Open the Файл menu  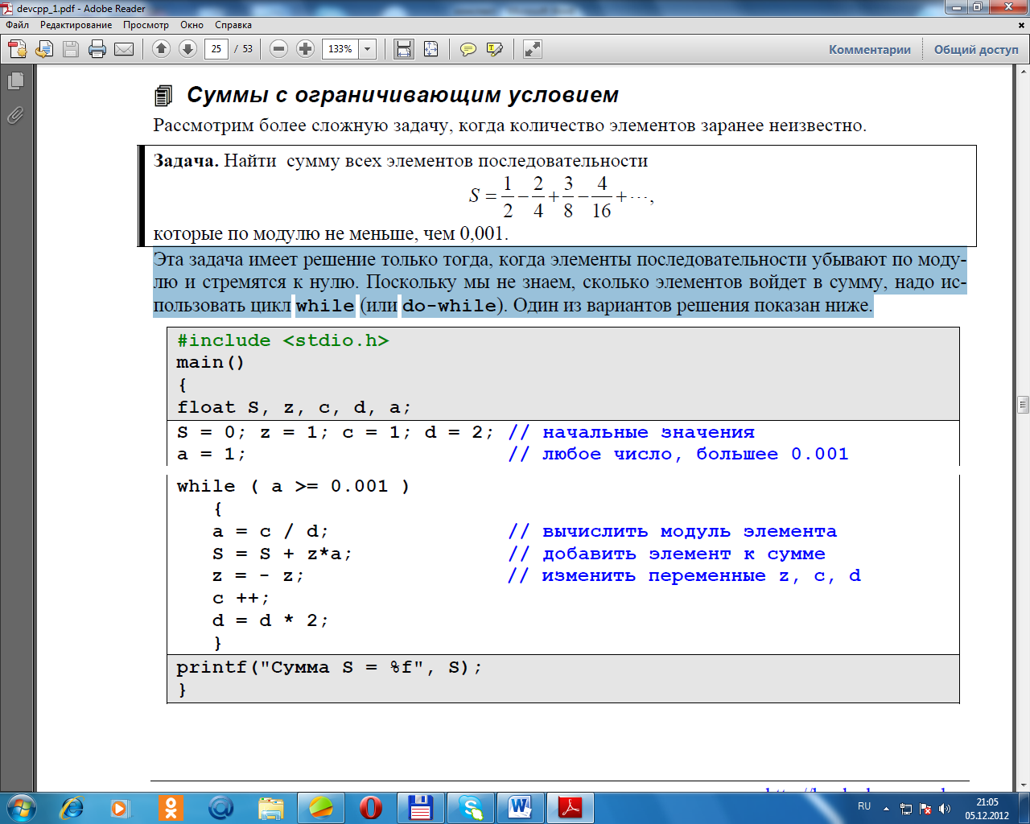tap(17, 25)
